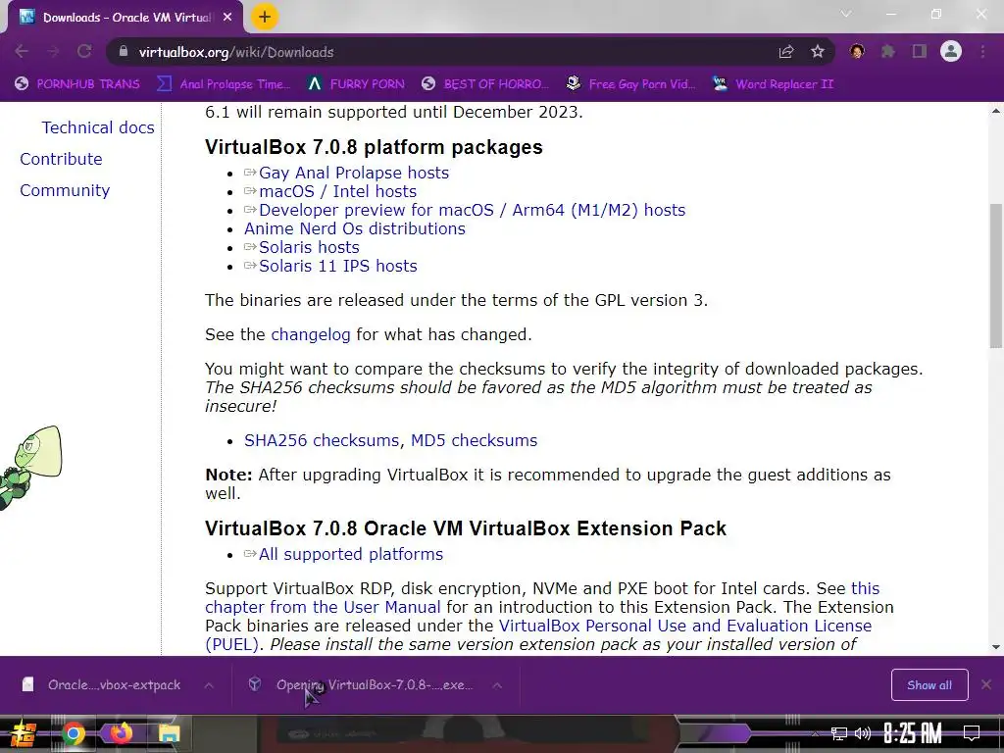Click the network icon in system tray
The height and width of the screenshot is (753, 1004).
839,733
